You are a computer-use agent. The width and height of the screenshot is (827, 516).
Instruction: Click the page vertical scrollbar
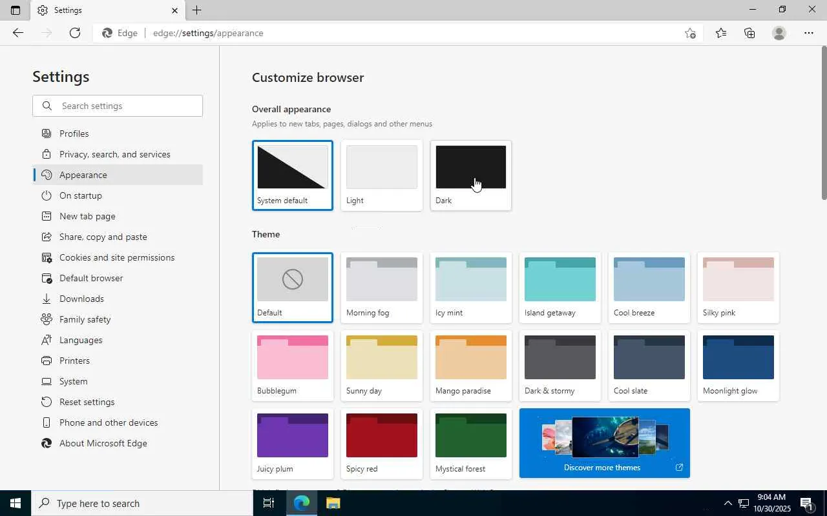824,123
